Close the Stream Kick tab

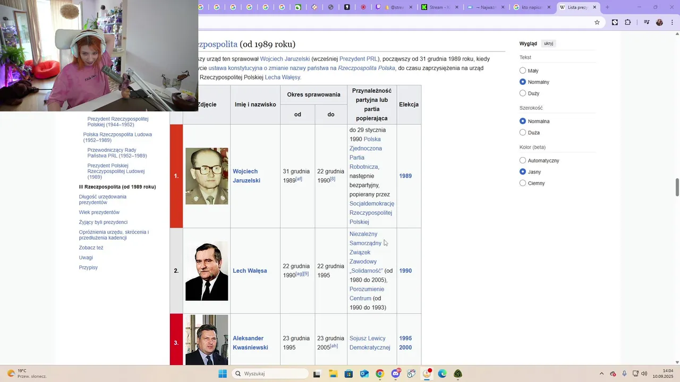pyautogui.click(x=457, y=7)
